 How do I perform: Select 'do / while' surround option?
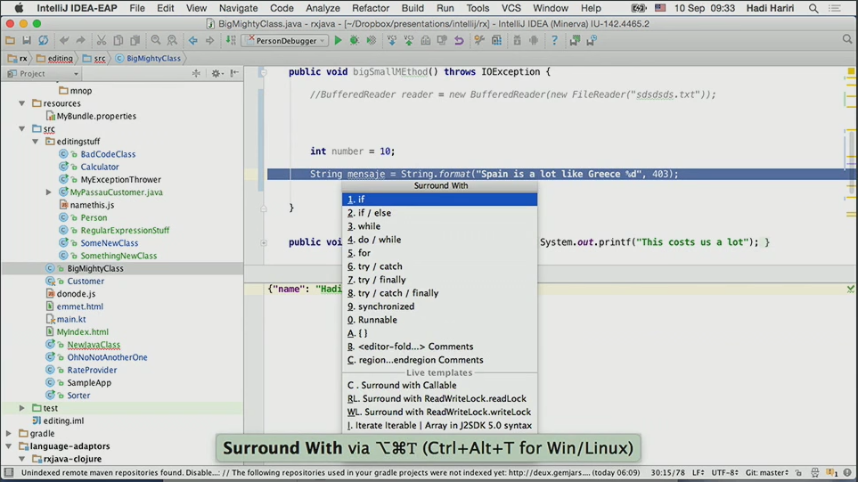(439, 240)
